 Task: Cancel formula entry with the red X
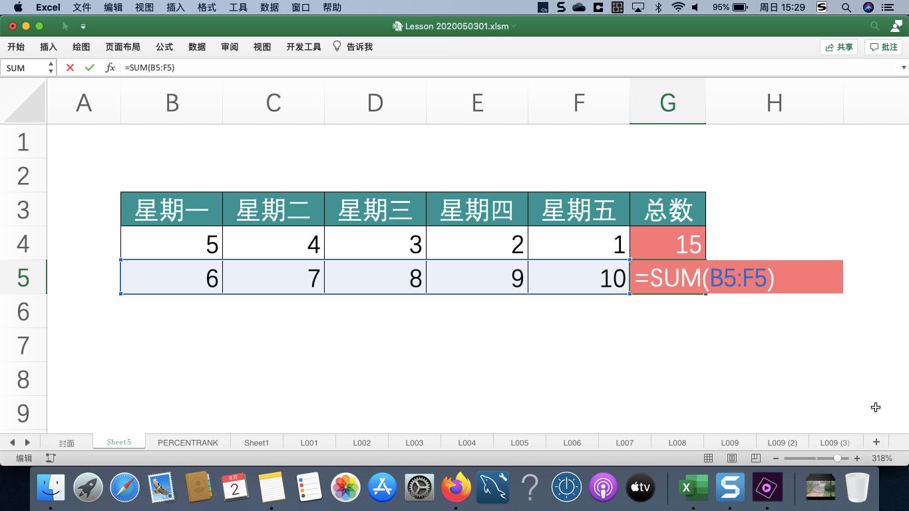[x=69, y=67]
